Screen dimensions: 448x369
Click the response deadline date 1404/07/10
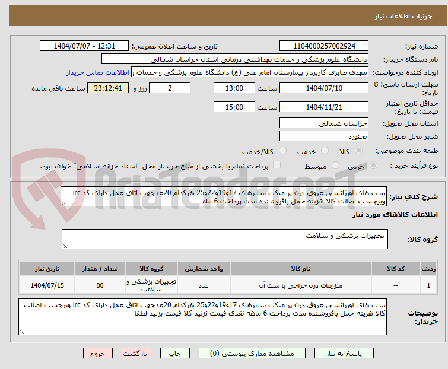click(x=324, y=88)
